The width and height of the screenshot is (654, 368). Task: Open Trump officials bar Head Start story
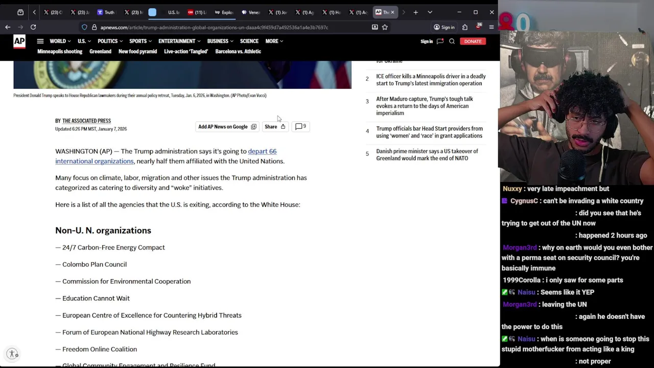[429, 132]
